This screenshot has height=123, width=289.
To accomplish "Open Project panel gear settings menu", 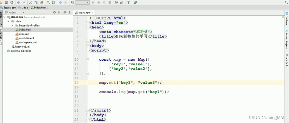I will 65,12.
